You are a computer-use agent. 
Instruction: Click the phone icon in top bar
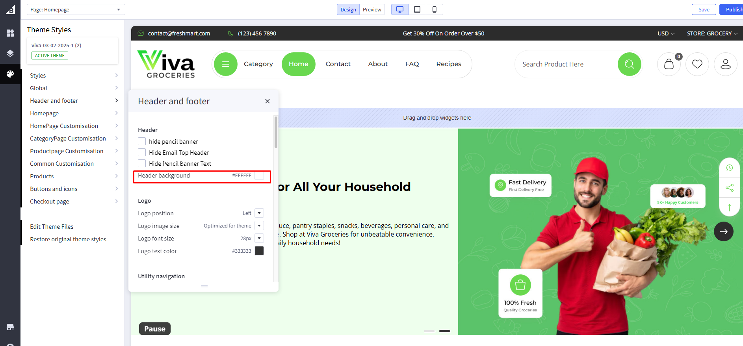pyautogui.click(x=231, y=33)
